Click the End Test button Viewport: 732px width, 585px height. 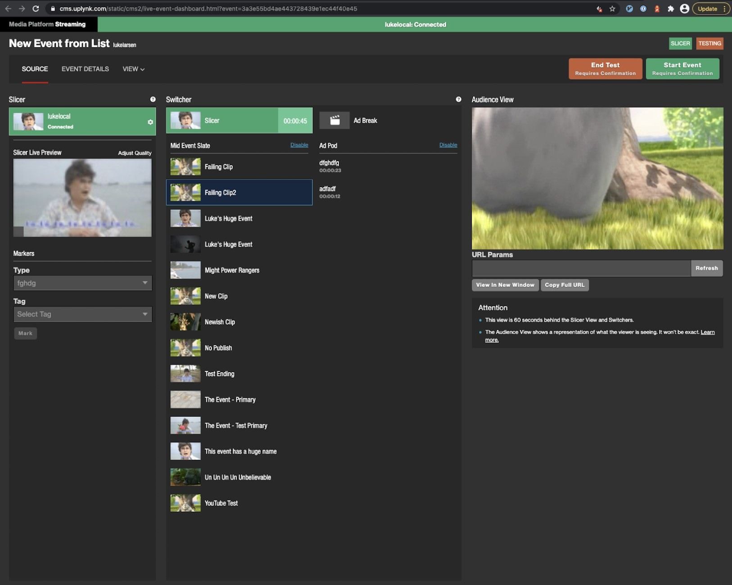(605, 69)
